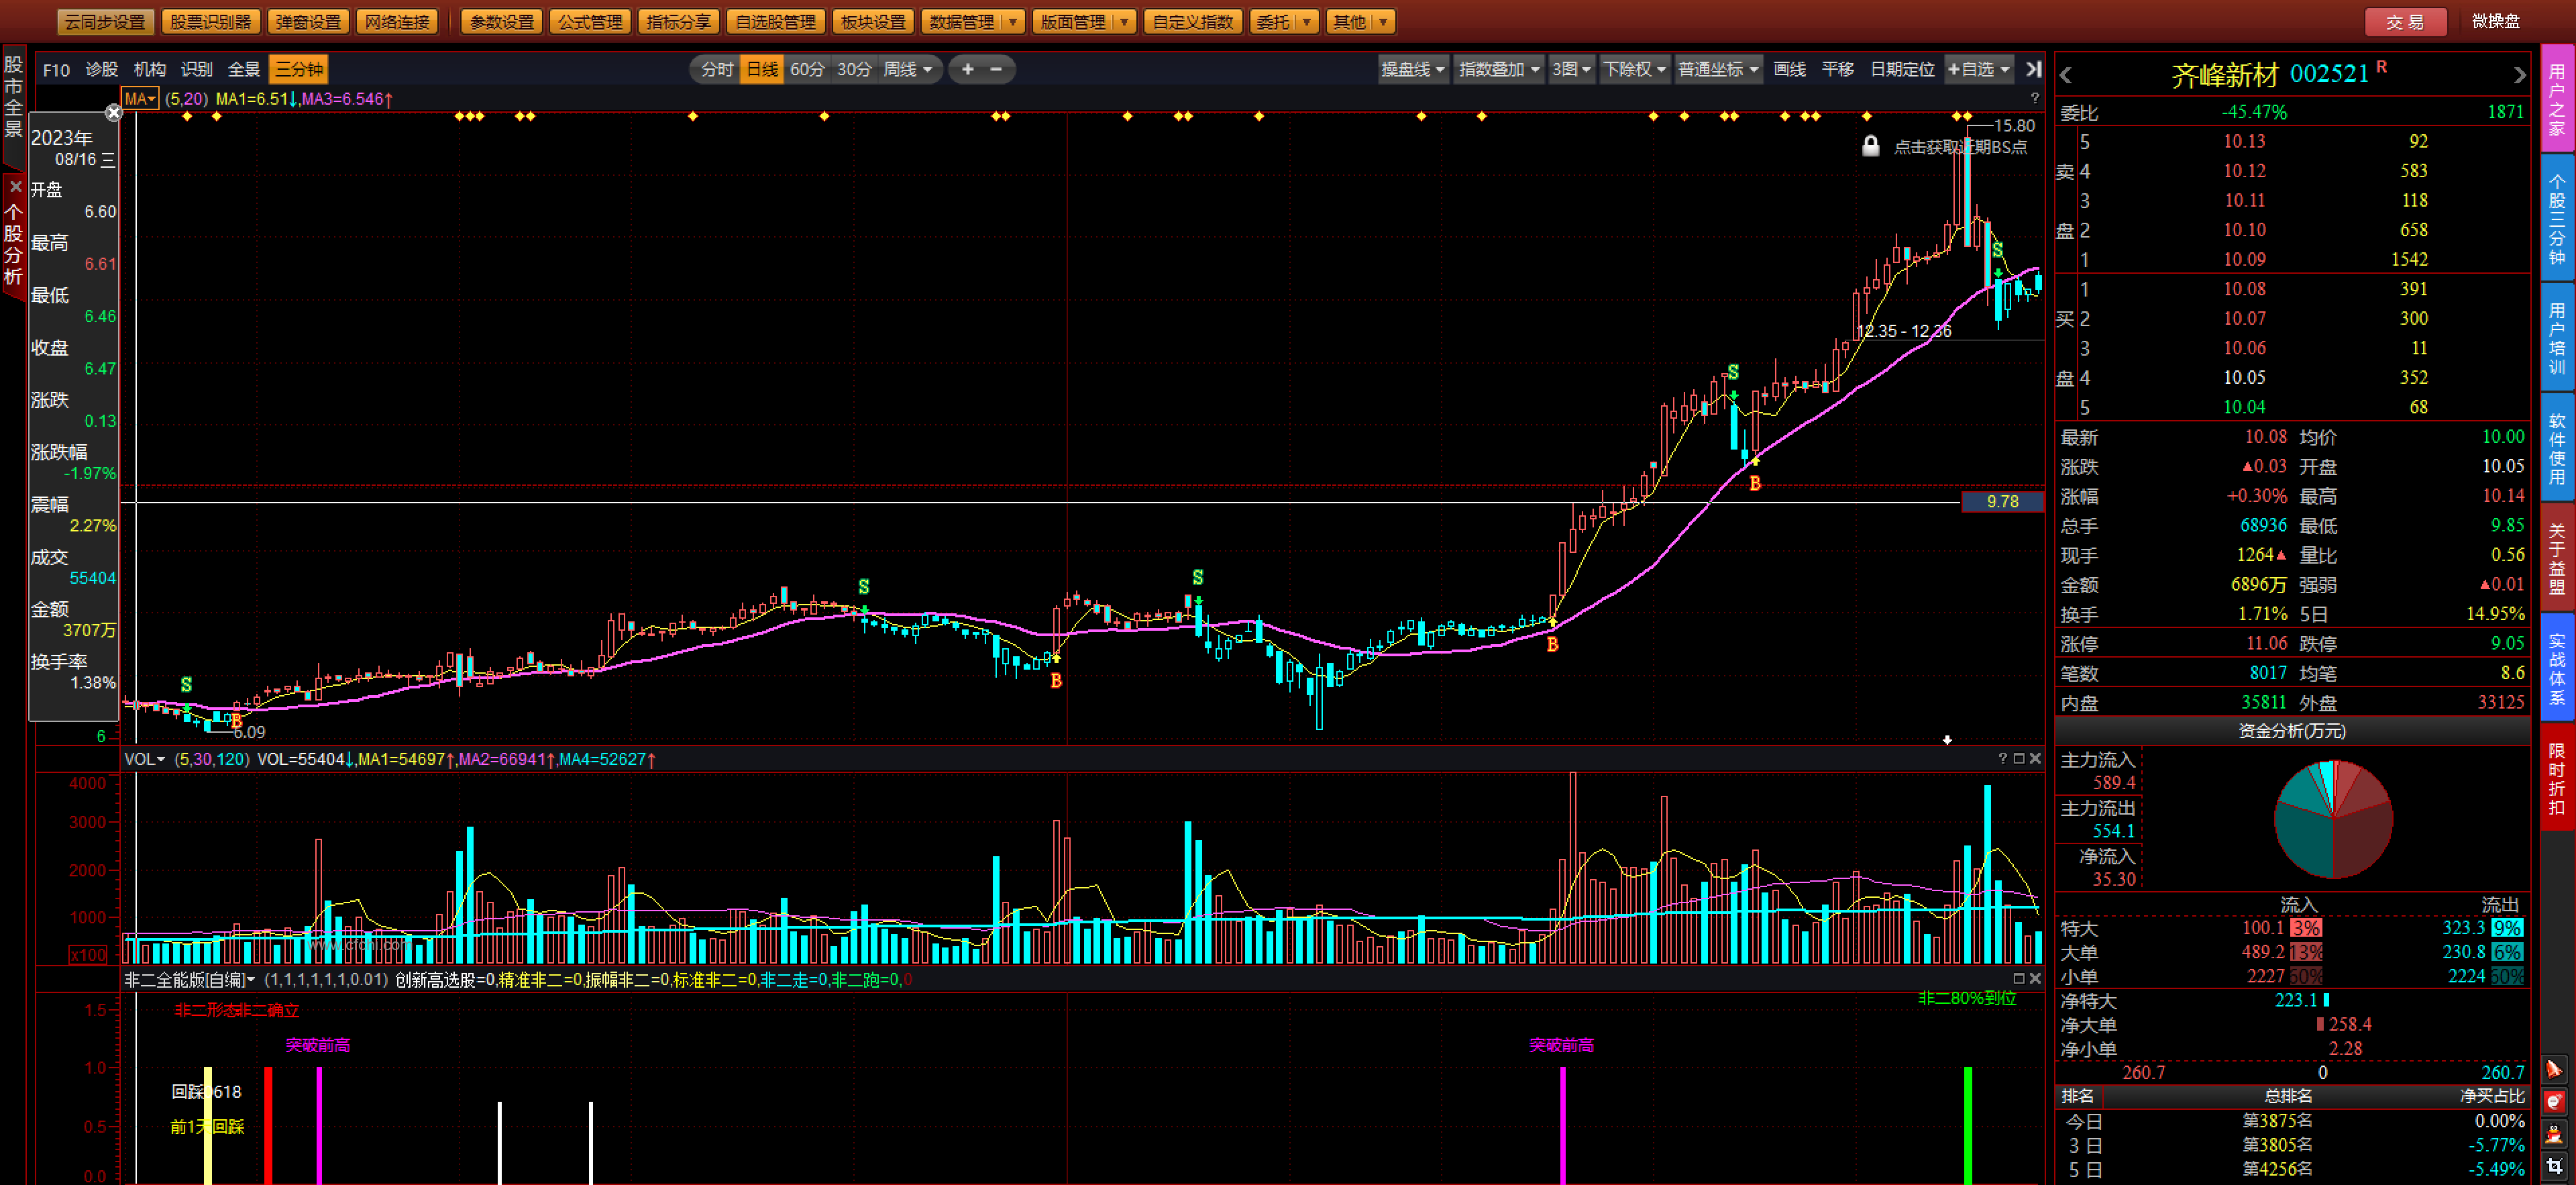Image resolution: width=2576 pixels, height=1185 pixels.
Task: Click the lock icon for BS points
Action: (1870, 147)
